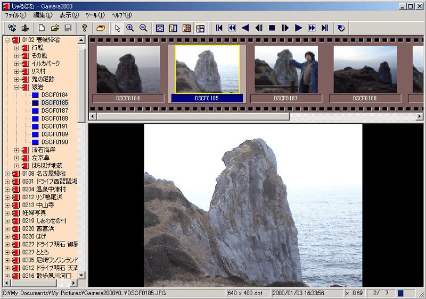This screenshot has height=299, width=426.
Task: Expand the 0108 名古屋帰省 album
Action: pos(7,174)
